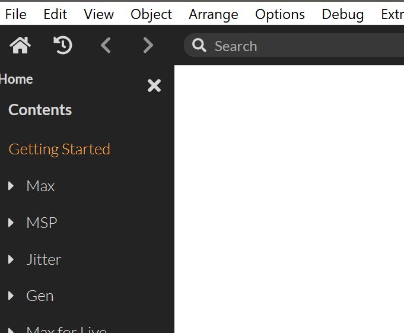Click the Home breadcrumb label
This screenshot has width=404, height=333.
click(x=17, y=80)
